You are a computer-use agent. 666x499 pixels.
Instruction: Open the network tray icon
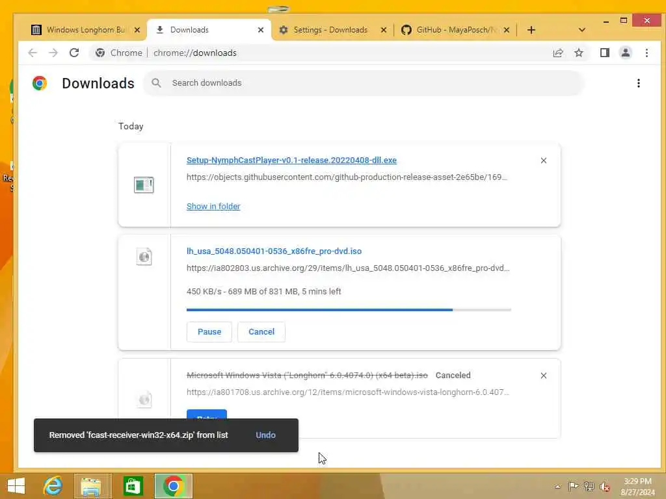pos(589,486)
